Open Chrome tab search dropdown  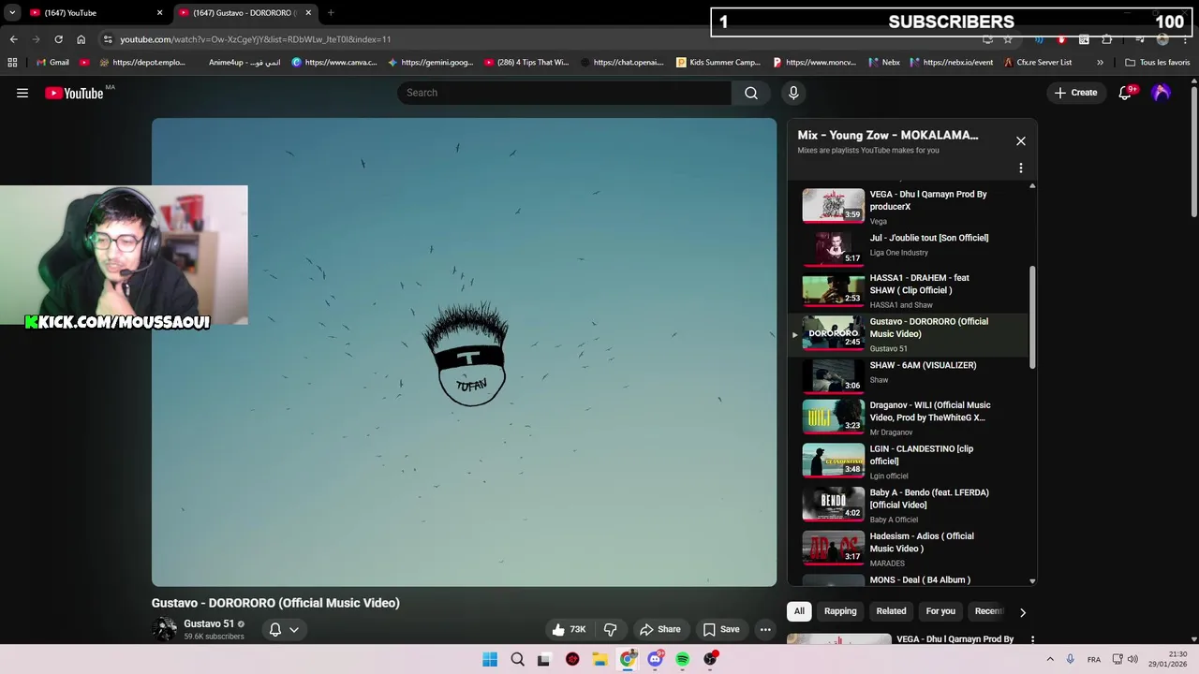point(12,13)
